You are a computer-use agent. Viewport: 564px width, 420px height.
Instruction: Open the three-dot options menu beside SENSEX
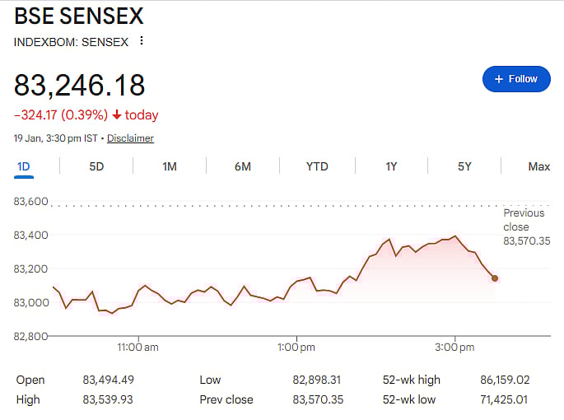pyautogui.click(x=142, y=41)
